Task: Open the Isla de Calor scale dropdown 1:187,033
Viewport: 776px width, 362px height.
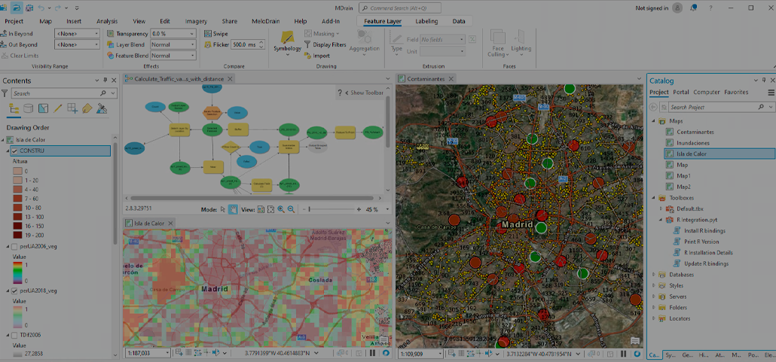Action: click(x=167, y=354)
